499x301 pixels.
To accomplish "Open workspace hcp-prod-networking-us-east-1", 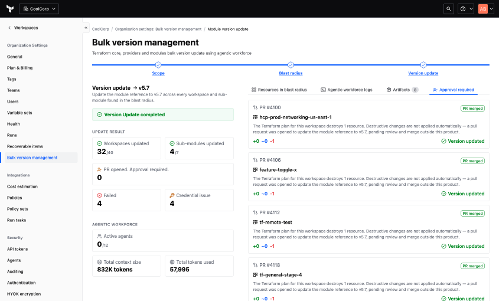I will pyautogui.click(x=295, y=117).
